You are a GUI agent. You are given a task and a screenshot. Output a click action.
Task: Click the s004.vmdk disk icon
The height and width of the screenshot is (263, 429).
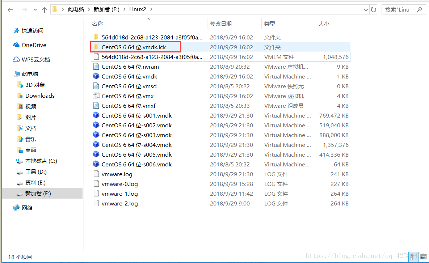[96, 144]
